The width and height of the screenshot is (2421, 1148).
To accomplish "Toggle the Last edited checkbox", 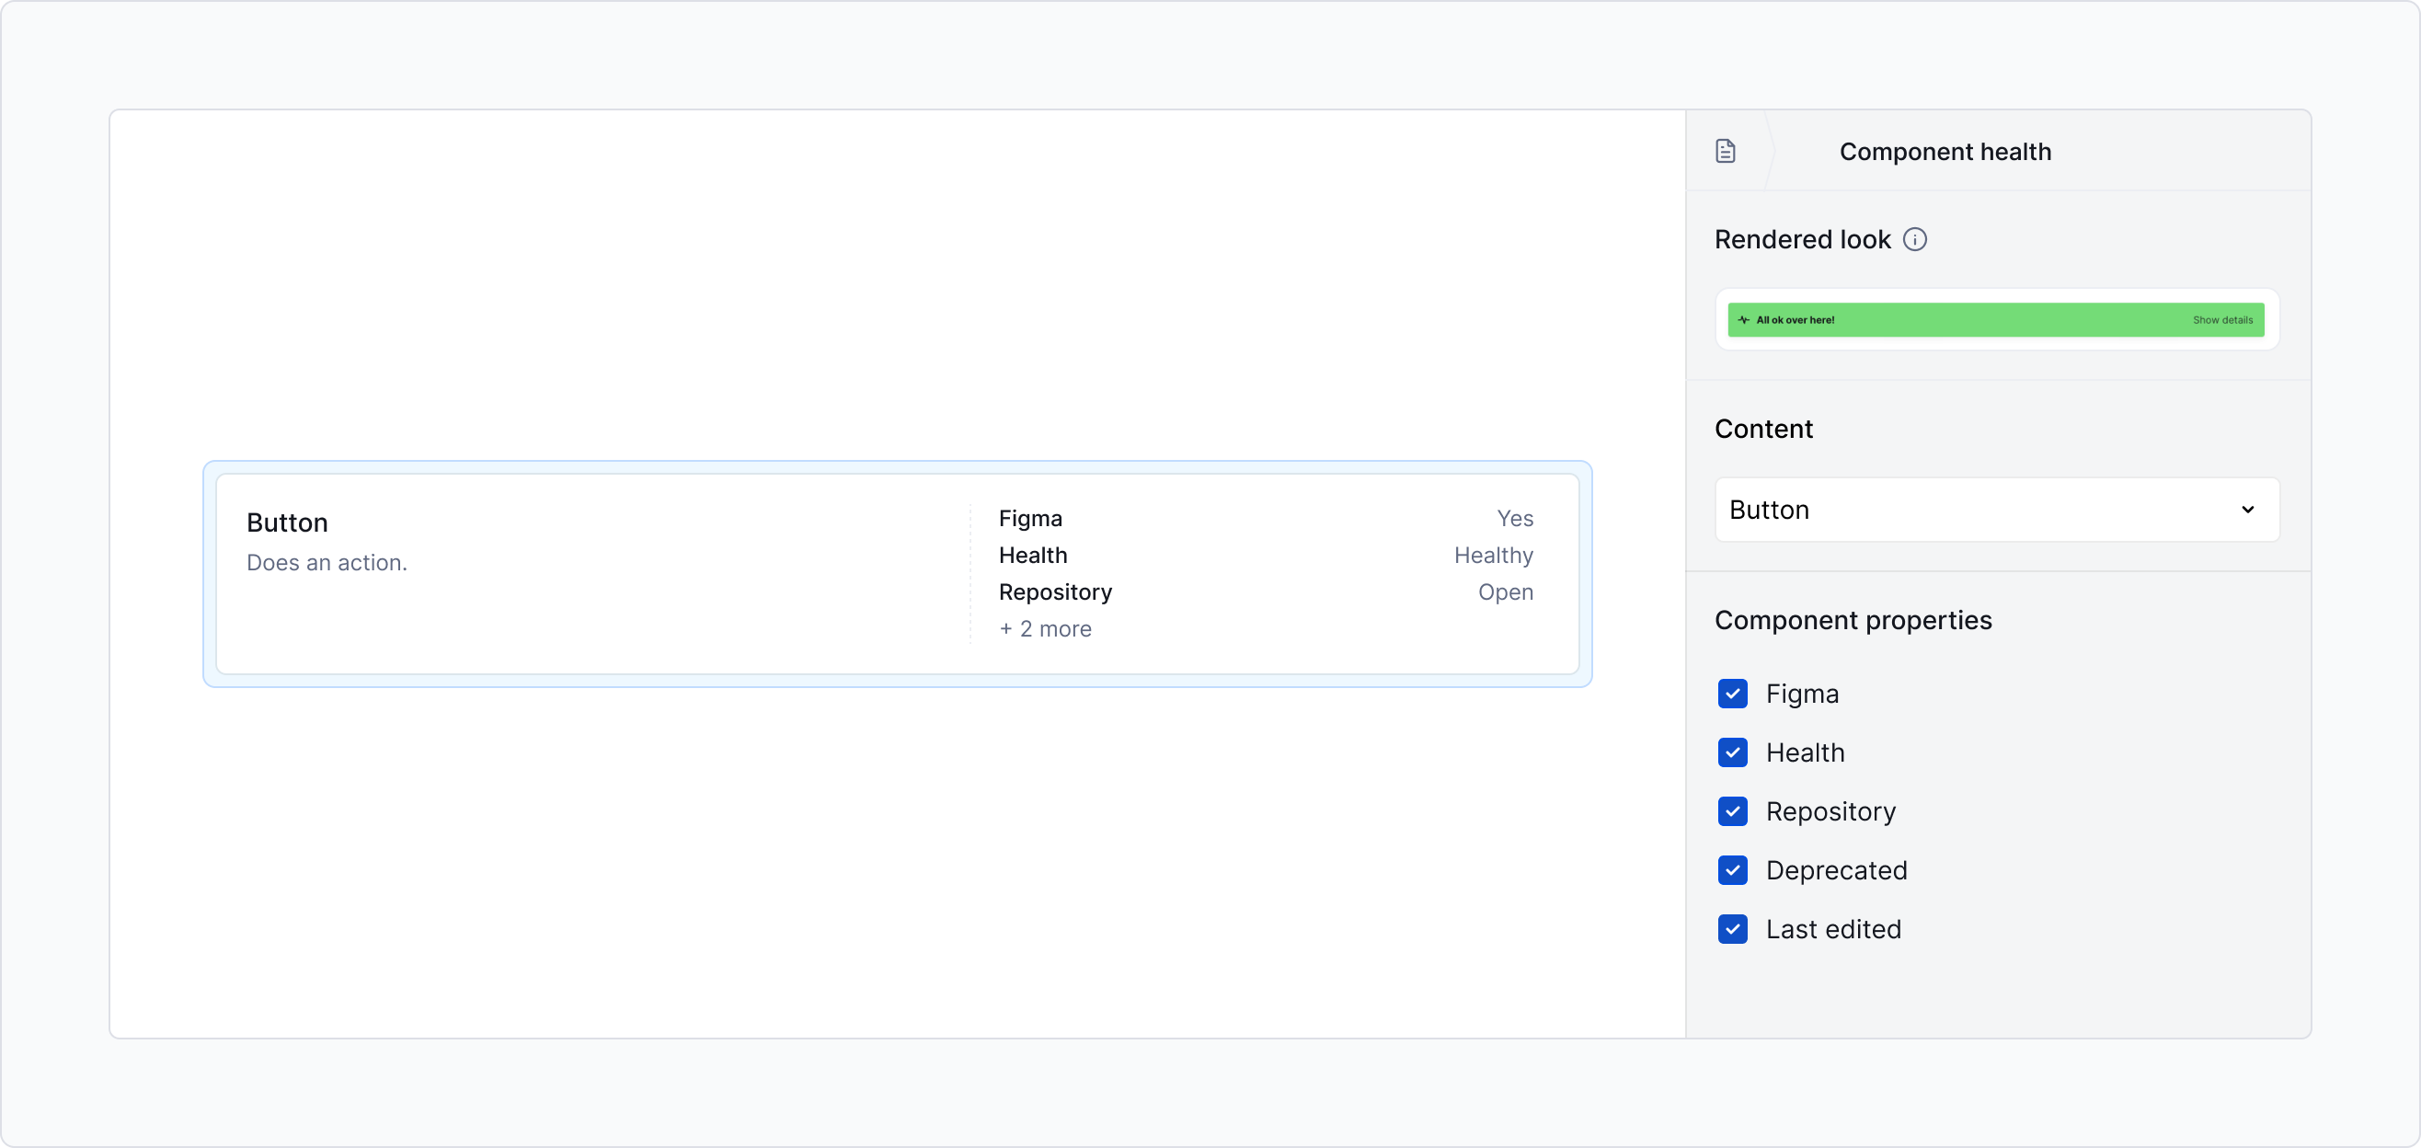I will click(1732, 929).
